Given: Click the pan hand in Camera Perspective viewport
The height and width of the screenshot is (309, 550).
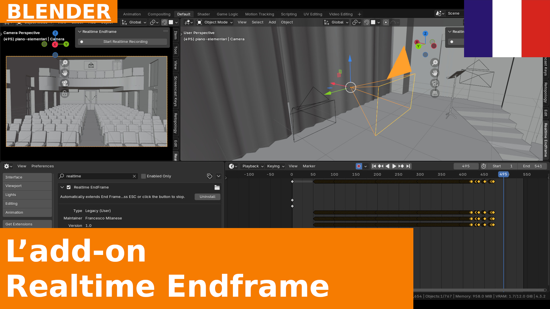Looking at the screenshot, I should click(65, 73).
